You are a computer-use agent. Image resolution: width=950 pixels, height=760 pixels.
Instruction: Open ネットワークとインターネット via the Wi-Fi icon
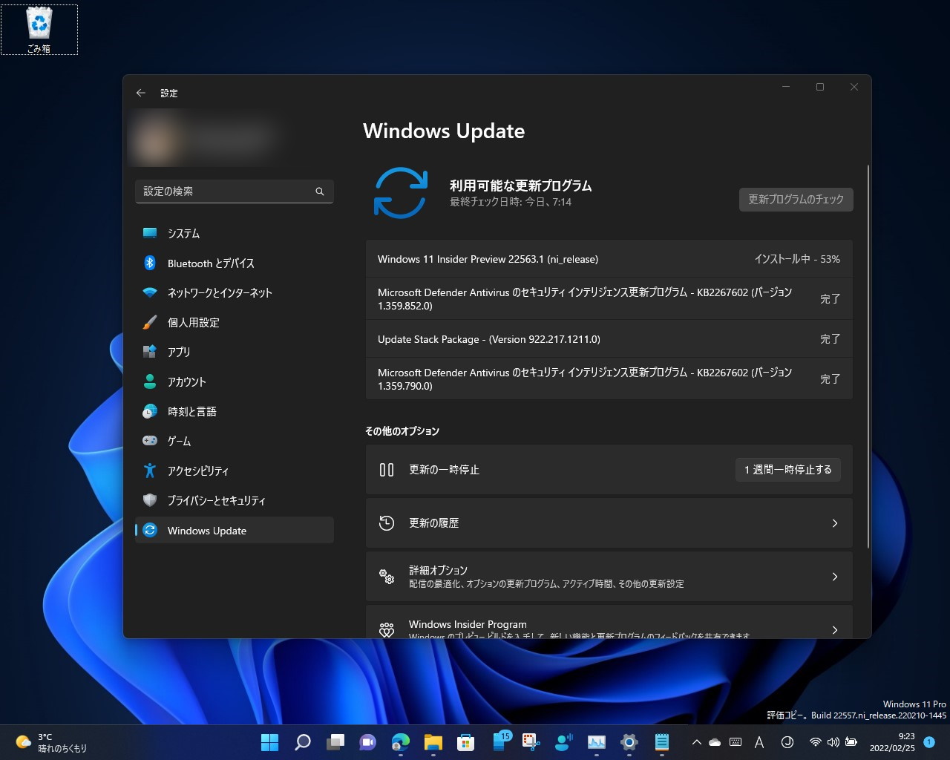pyautogui.click(x=151, y=292)
